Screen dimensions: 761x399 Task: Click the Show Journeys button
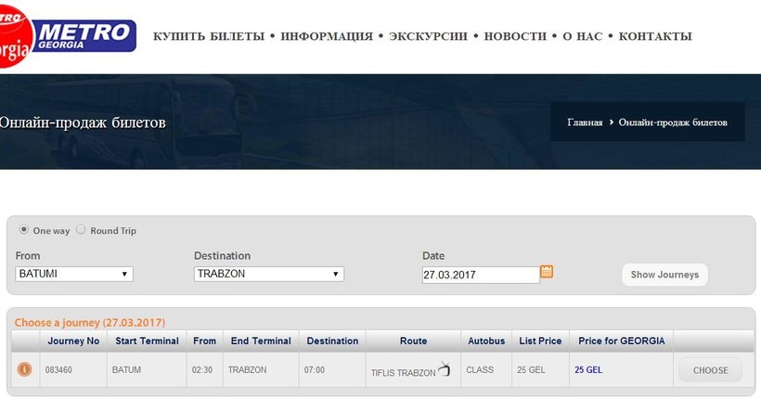point(664,275)
